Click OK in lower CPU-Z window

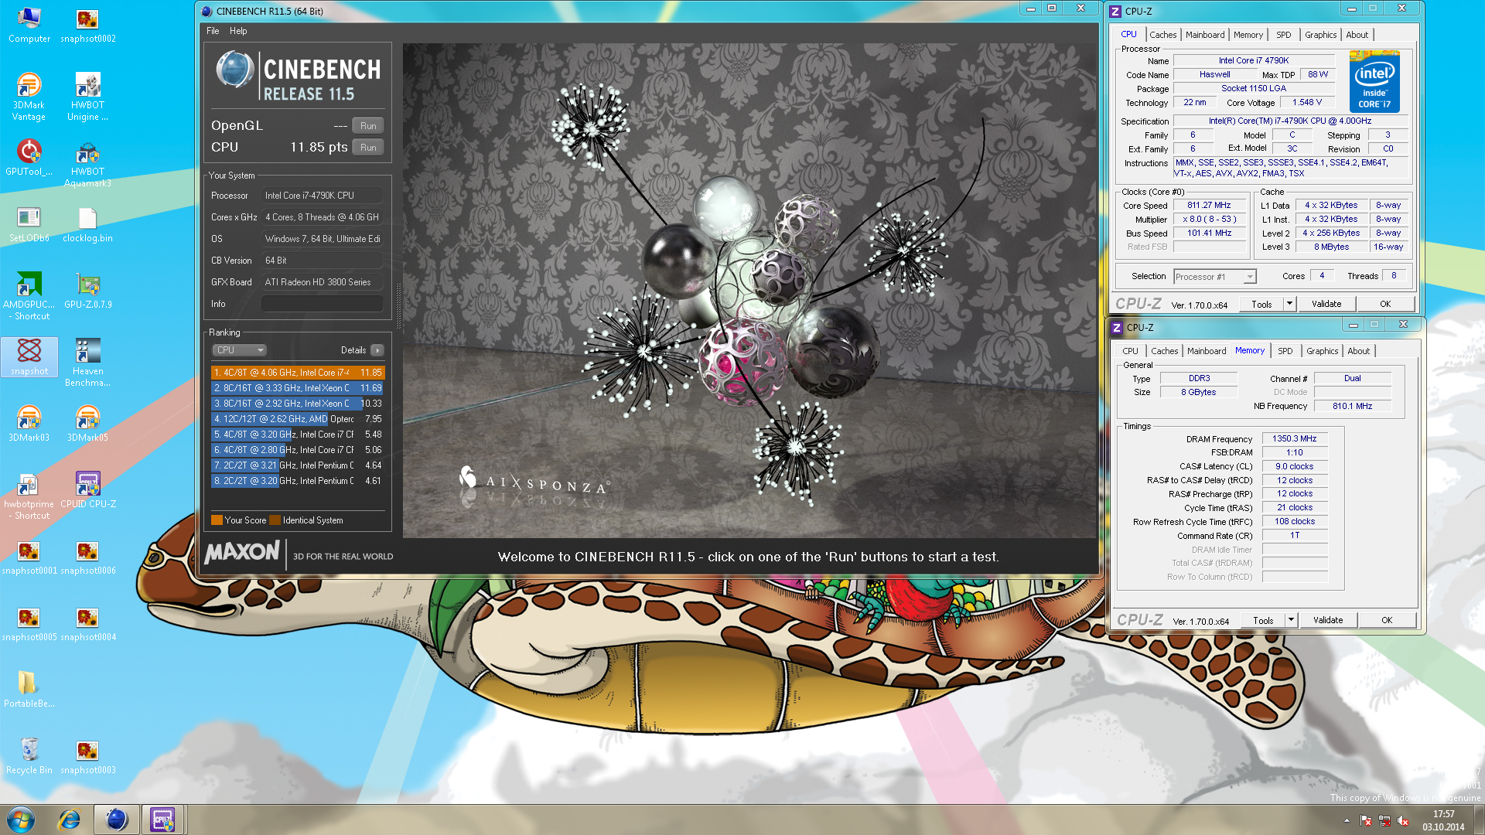click(x=1387, y=621)
